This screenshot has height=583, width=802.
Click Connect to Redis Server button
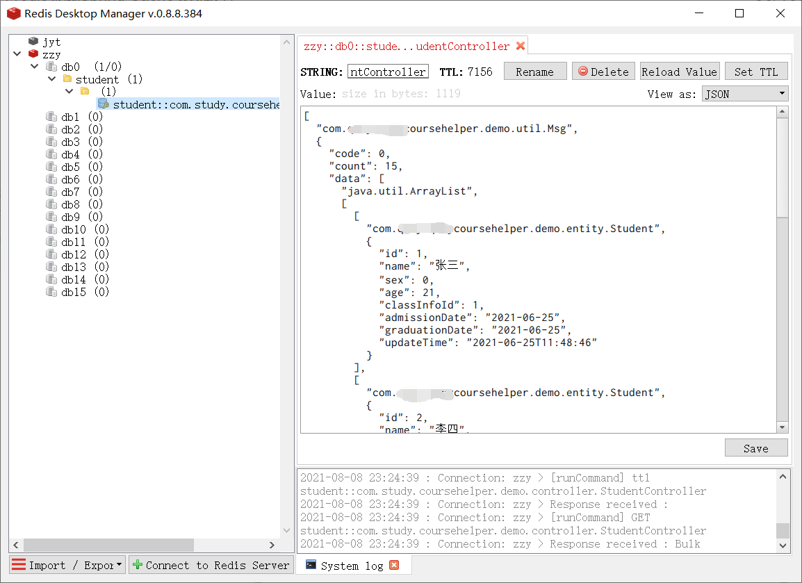[212, 565]
